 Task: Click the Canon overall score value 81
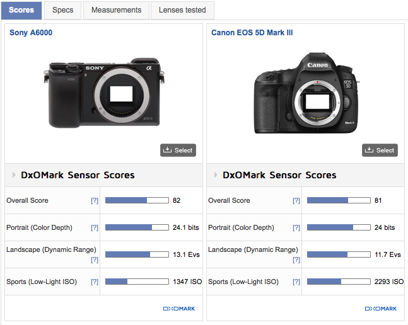[x=378, y=200]
